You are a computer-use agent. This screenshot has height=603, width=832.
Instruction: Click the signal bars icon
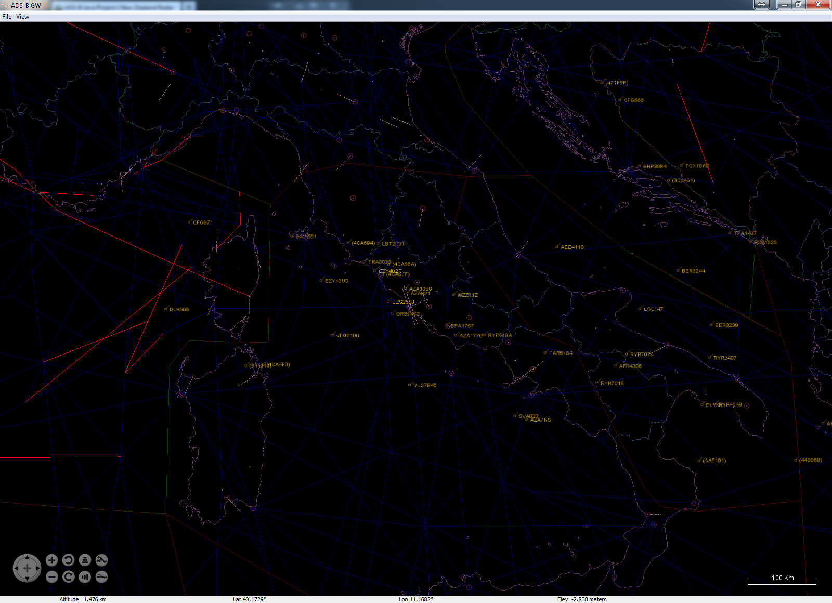click(84, 576)
